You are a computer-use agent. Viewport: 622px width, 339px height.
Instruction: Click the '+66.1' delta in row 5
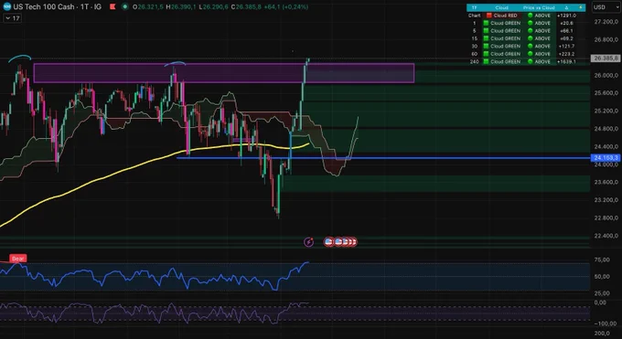point(566,30)
